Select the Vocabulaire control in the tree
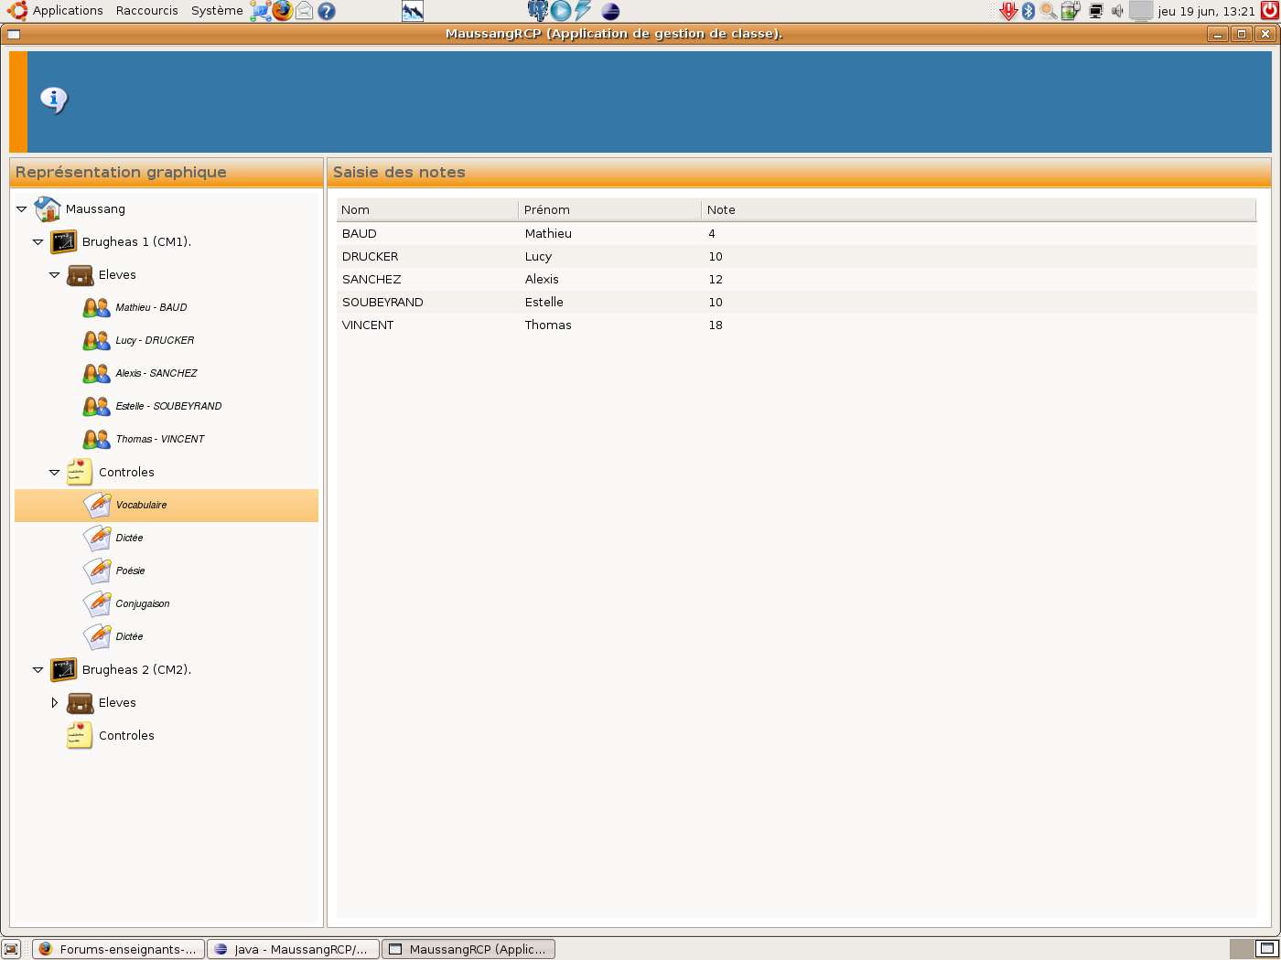Image resolution: width=1281 pixels, height=960 pixels. pos(167,505)
